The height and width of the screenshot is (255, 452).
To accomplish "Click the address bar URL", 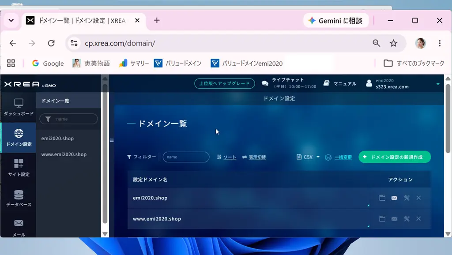I will coord(120,43).
